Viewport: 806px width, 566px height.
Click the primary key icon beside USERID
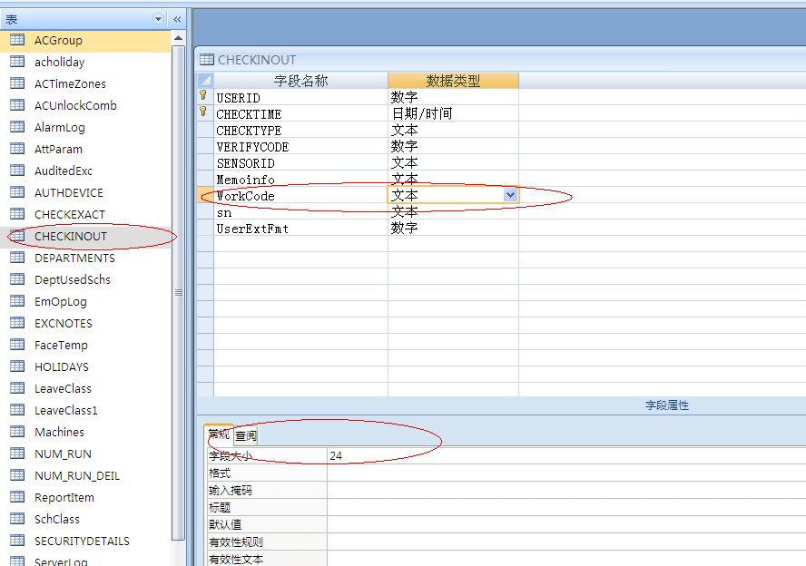tap(203, 97)
